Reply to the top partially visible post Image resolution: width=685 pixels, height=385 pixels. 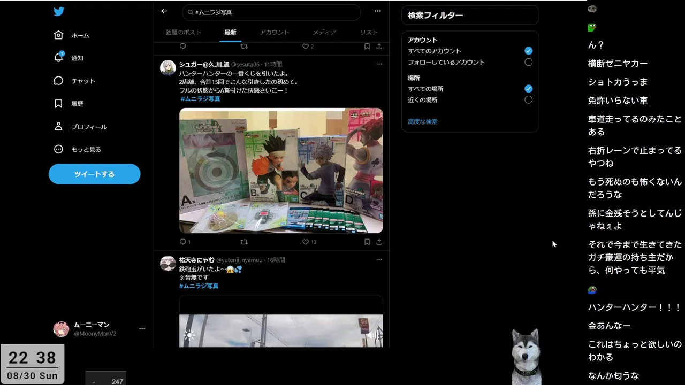click(183, 47)
